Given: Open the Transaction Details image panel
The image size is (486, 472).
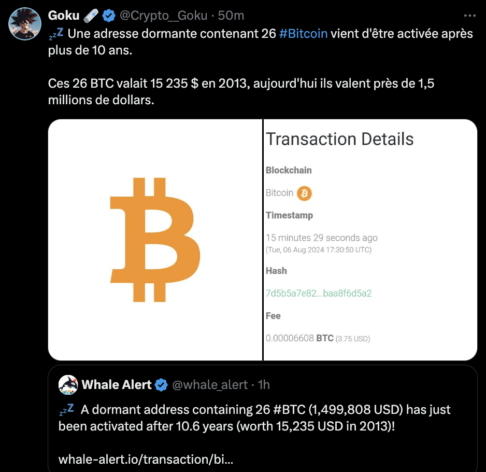Looking at the screenshot, I should pos(370,240).
